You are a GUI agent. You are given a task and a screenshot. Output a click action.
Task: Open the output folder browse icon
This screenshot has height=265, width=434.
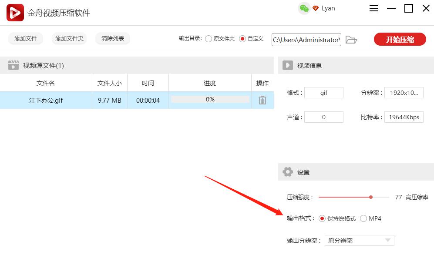(x=352, y=40)
